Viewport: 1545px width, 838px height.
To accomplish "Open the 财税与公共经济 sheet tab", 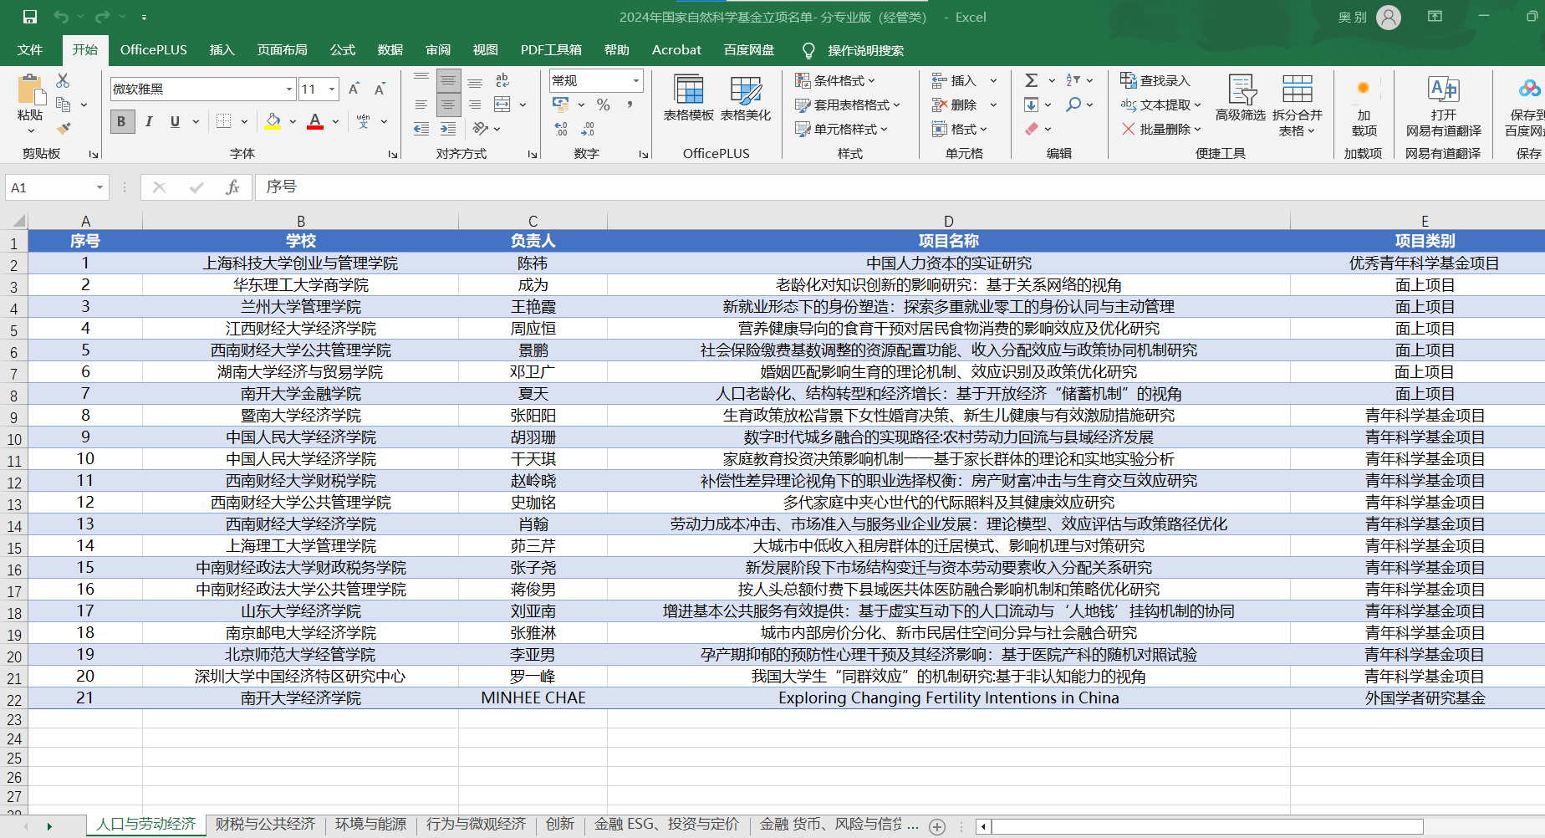I will tap(265, 825).
